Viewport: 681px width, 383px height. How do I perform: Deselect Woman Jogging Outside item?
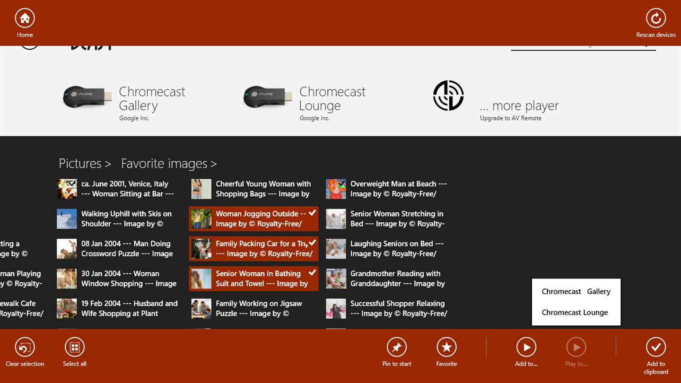point(253,218)
